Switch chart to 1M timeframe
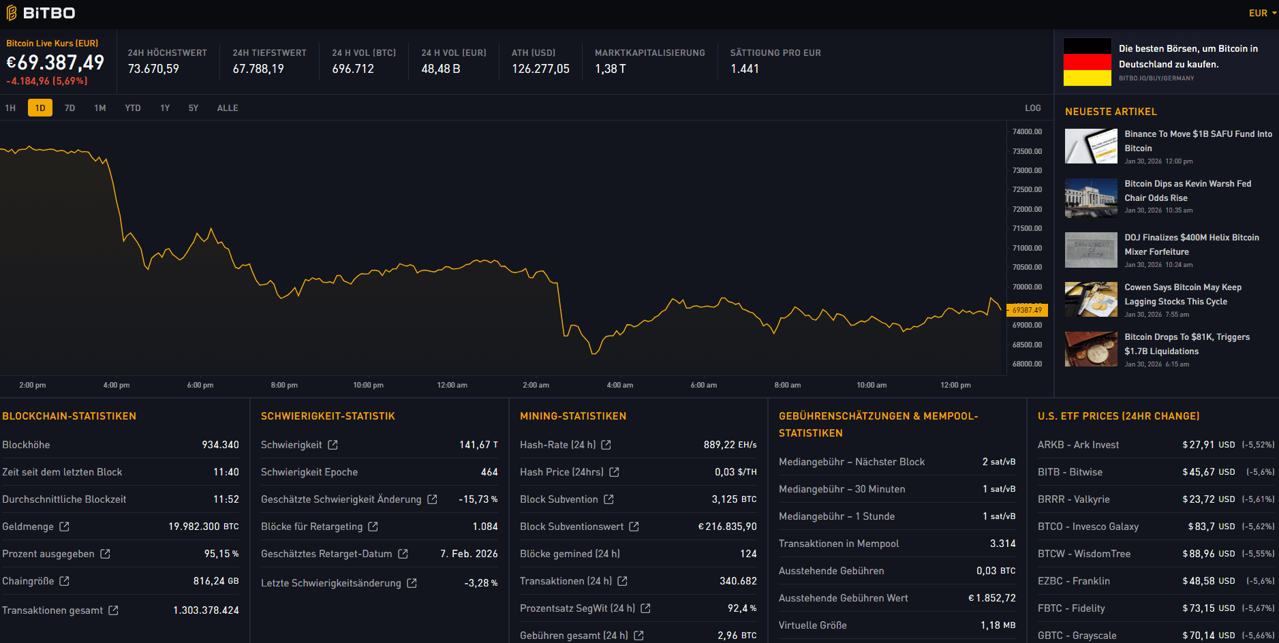The image size is (1279, 643). point(100,108)
